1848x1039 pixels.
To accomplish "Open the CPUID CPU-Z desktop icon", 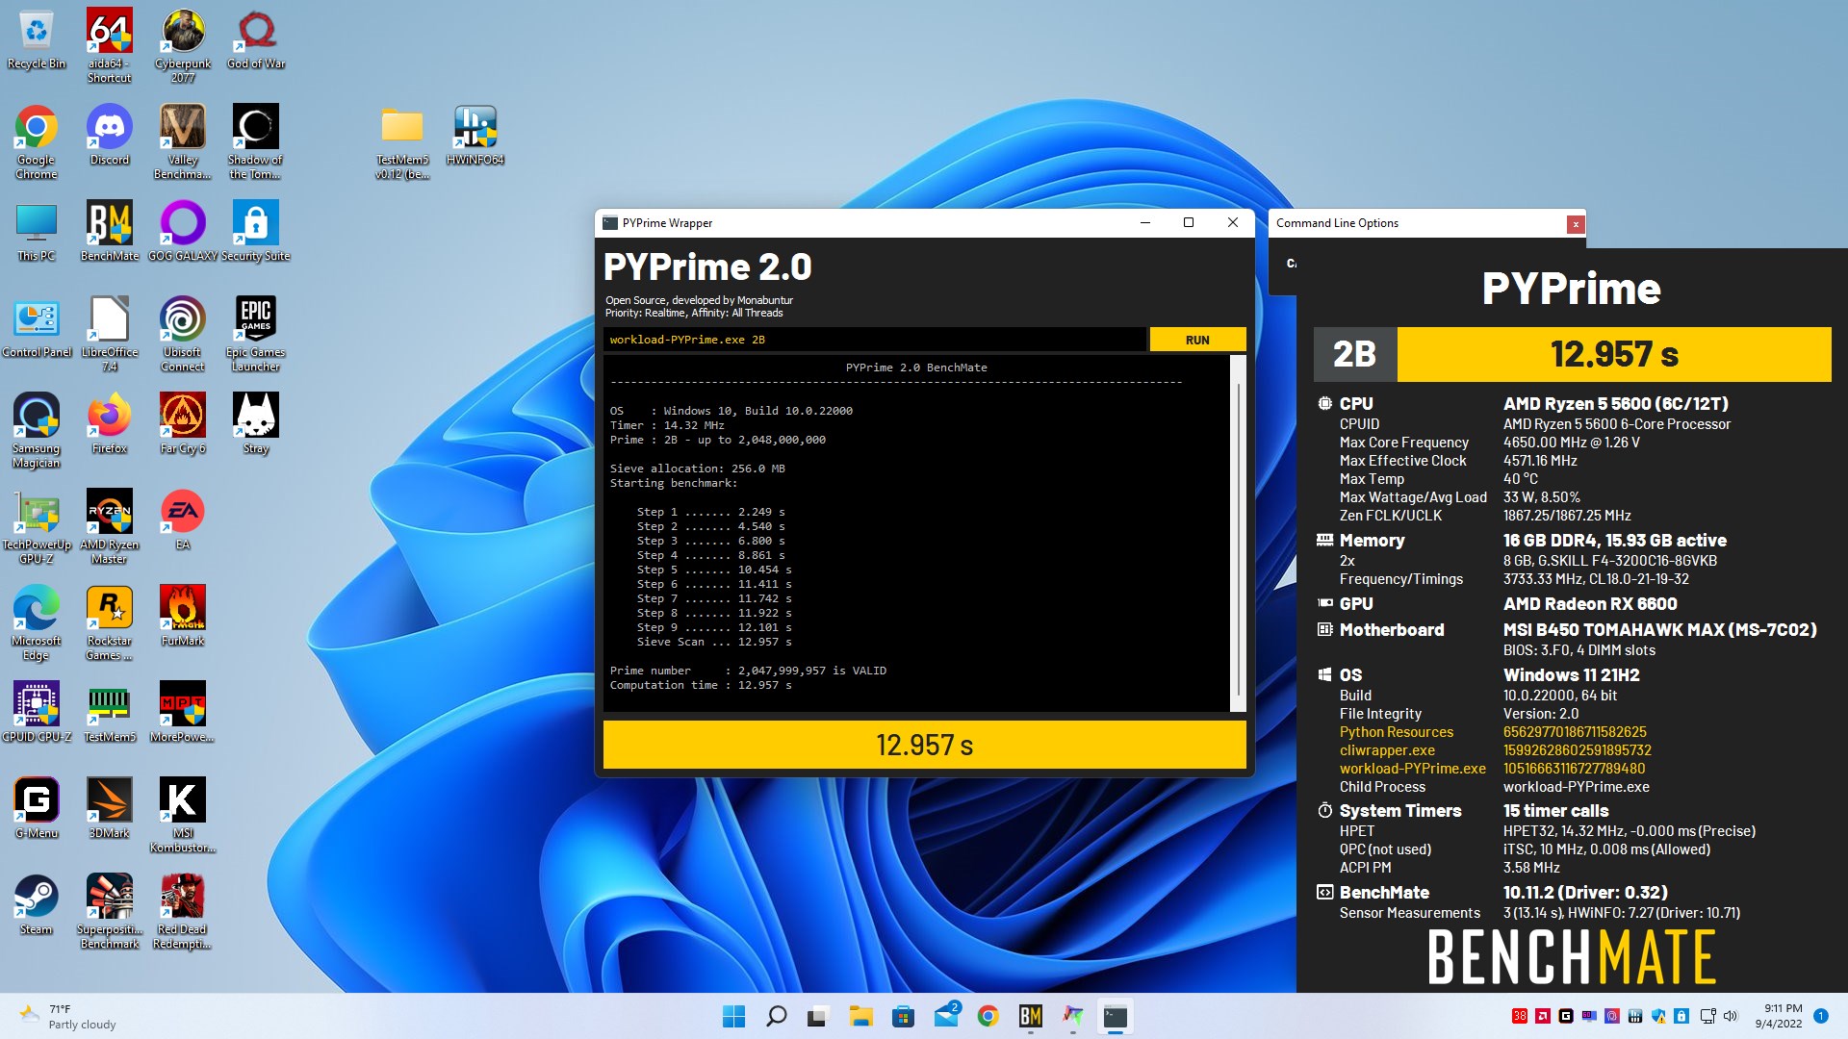I will (37, 713).
